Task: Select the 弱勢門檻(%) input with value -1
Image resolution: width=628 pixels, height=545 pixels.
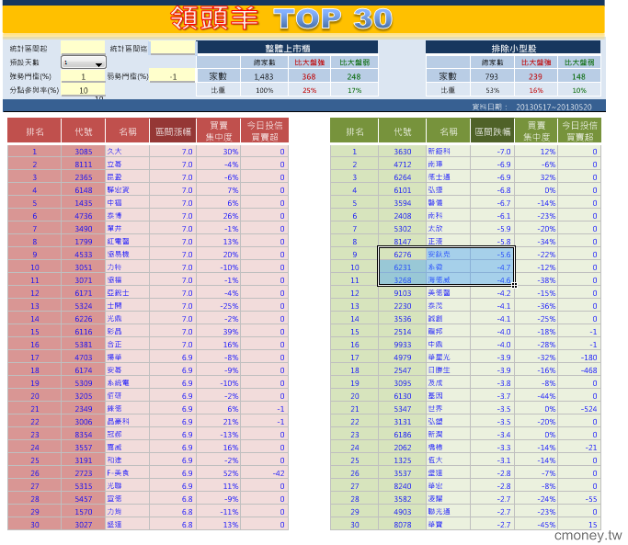Action: tap(173, 76)
